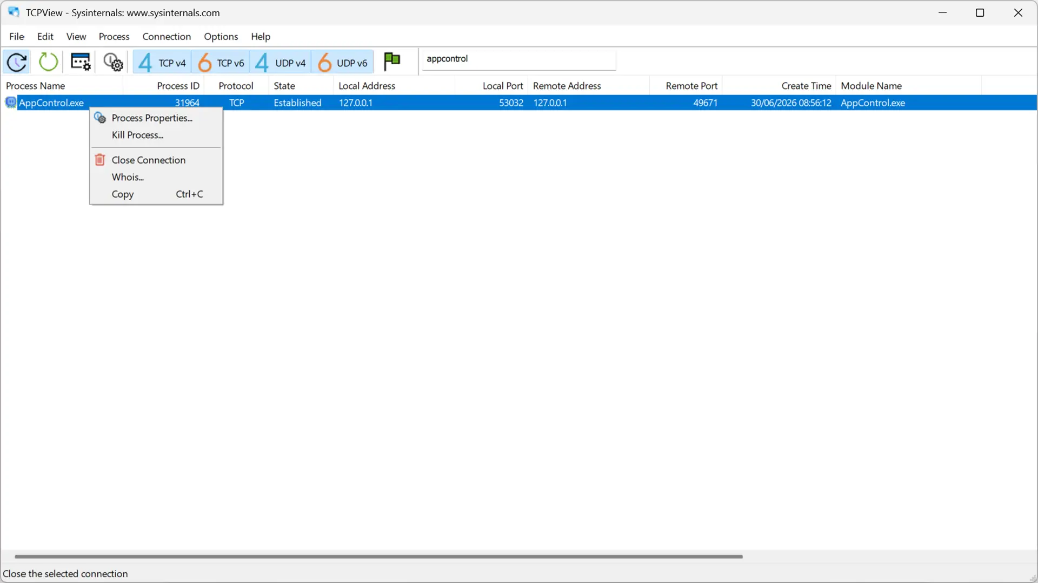This screenshot has width=1038, height=583.
Task: Click the Established state cell
Action: [297, 103]
